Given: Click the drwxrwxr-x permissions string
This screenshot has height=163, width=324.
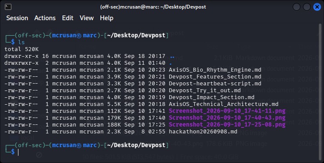Looking at the screenshot, I should pos(21,63).
